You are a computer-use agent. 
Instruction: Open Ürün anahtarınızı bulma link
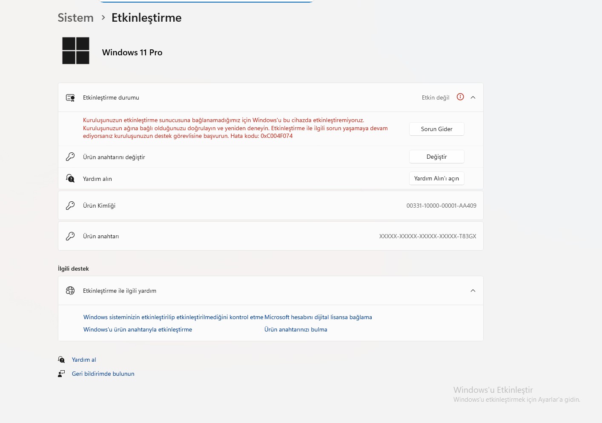point(296,329)
